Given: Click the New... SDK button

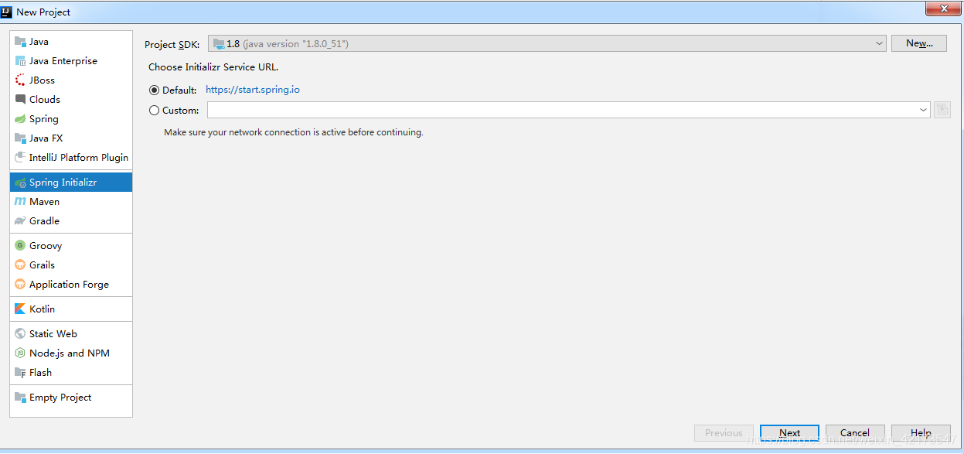Looking at the screenshot, I should coord(918,43).
